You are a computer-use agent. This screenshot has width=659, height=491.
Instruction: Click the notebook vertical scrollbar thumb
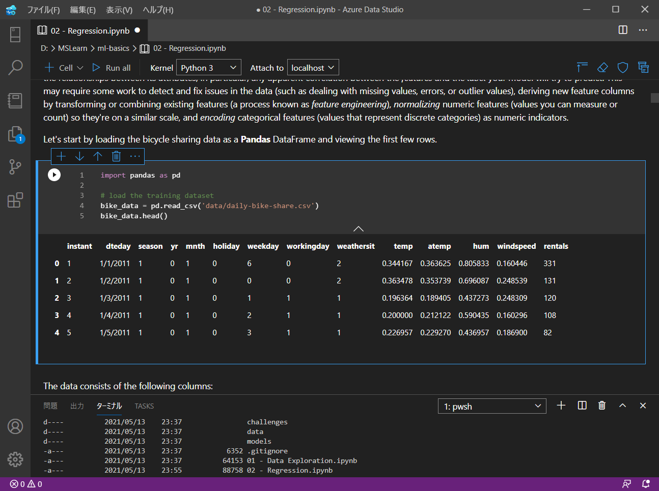point(654,98)
